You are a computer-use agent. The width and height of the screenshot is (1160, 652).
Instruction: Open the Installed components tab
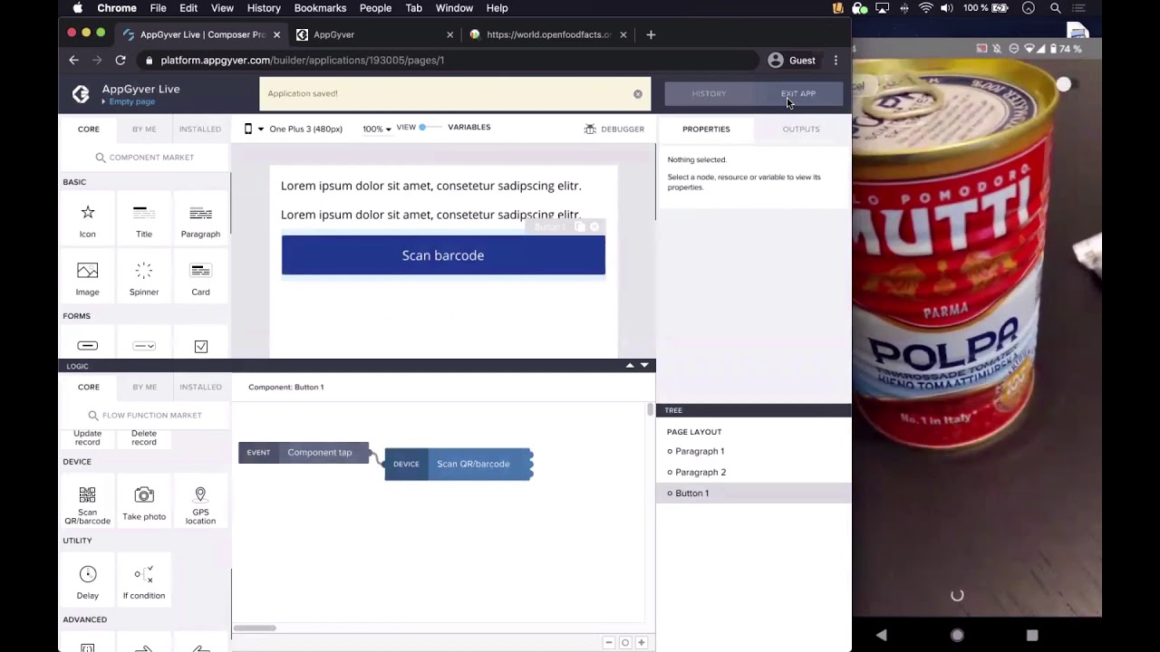pyautogui.click(x=200, y=129)
